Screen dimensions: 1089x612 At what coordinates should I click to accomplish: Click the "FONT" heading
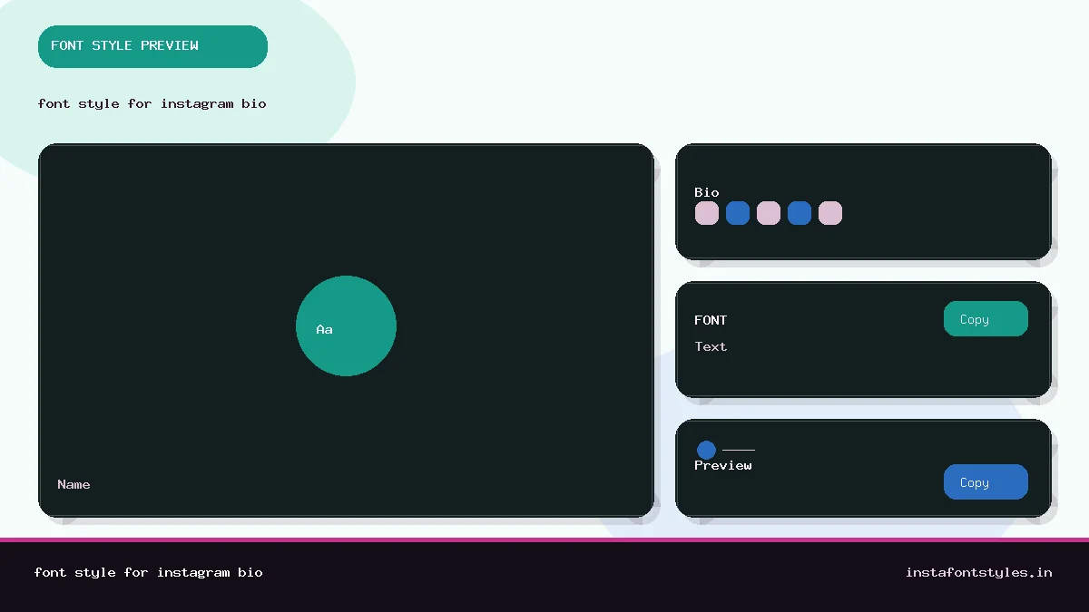(711, 320)
